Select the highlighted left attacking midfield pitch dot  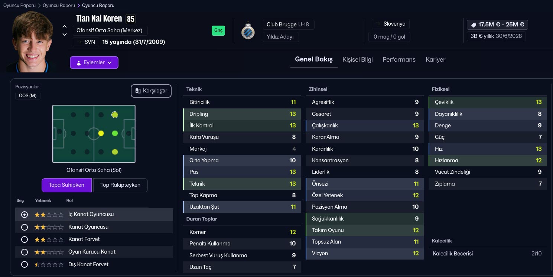pyautogui.click(x=115, y=115)
